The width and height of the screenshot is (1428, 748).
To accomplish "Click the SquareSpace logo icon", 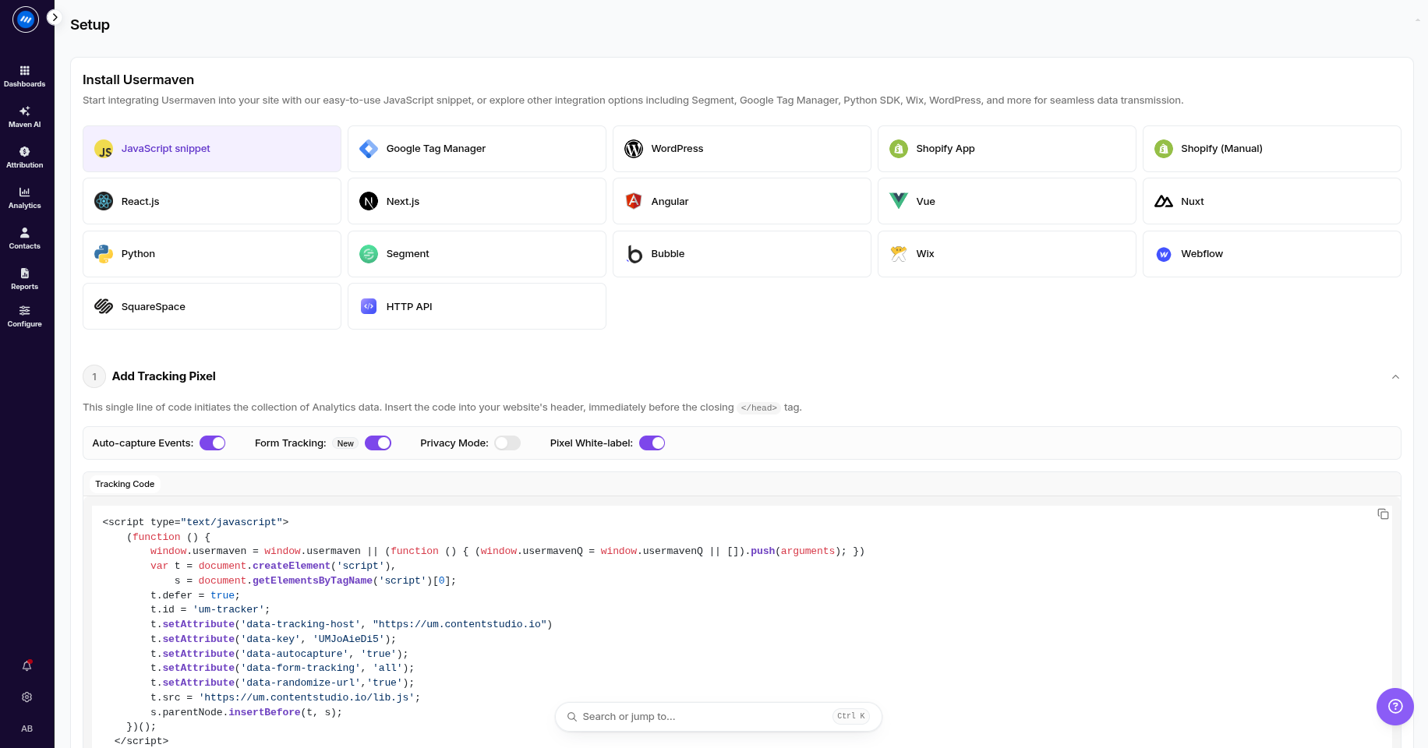I will pyautogui.click(x=104, y=306).
